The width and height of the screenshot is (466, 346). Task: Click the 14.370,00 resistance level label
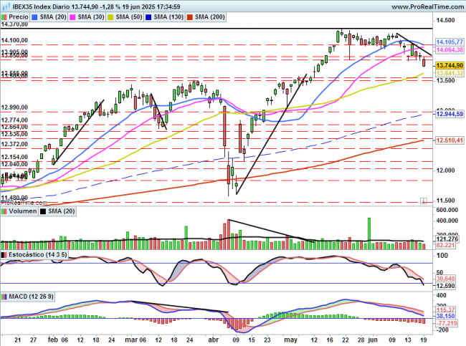14,24
